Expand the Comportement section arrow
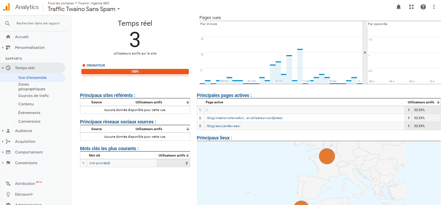Viewport: 441px width, 205px height. click(x=3, y=152)
